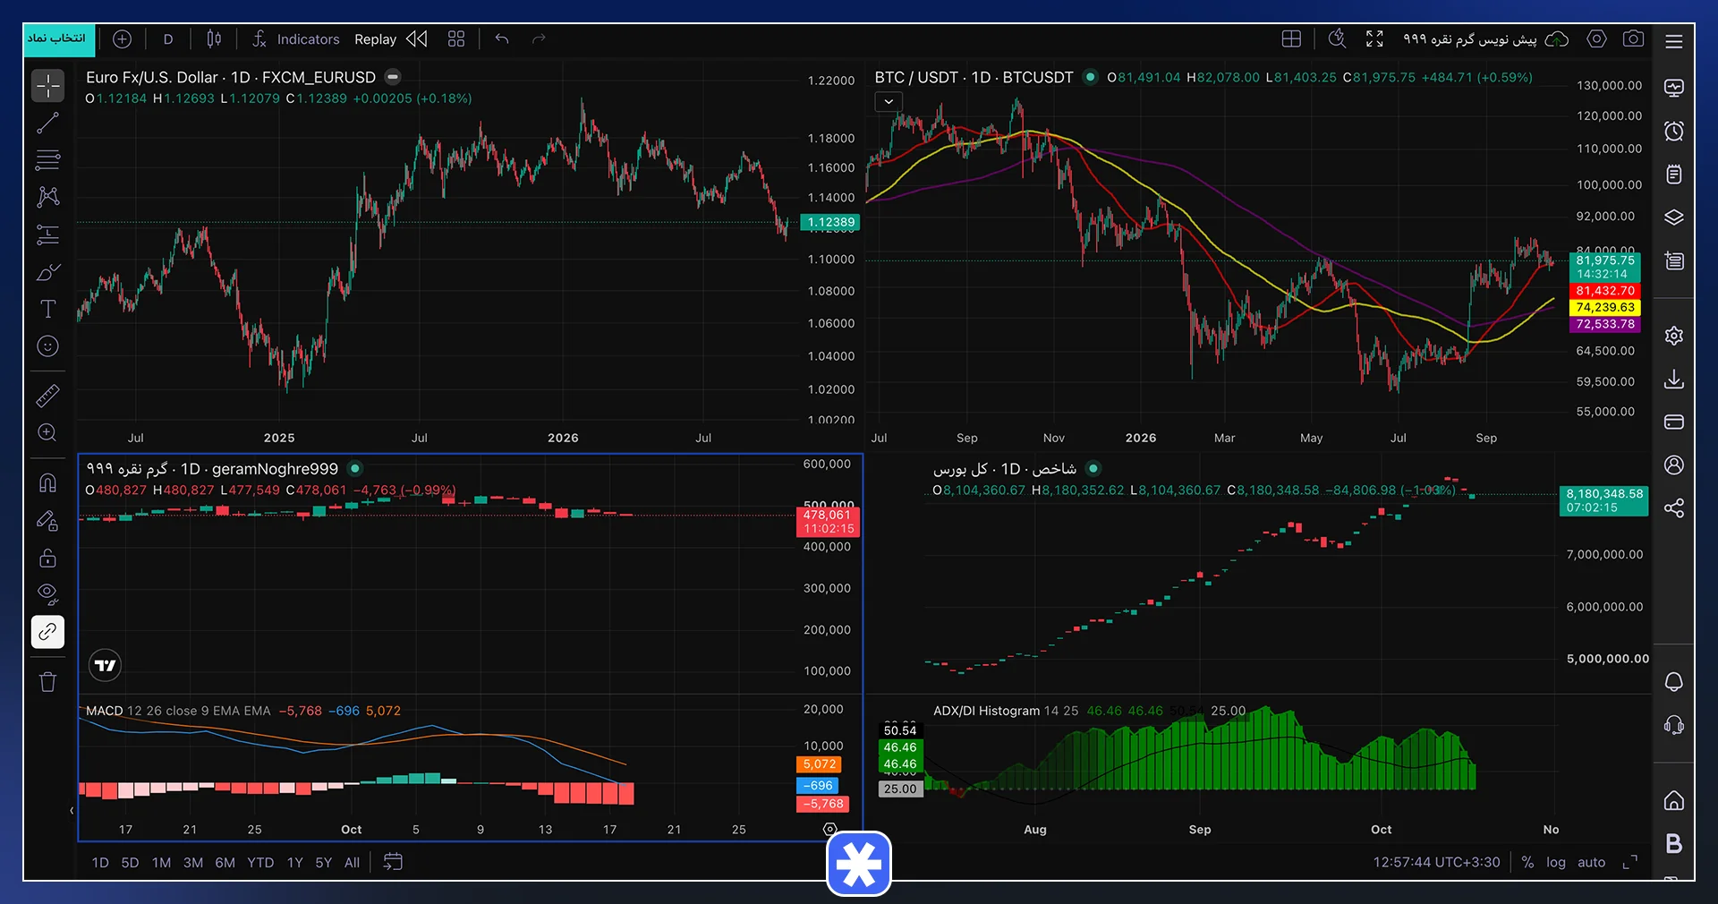Select the crosshair cursor tool
The width and height of the screenshot is (1718, 904).
47,86
